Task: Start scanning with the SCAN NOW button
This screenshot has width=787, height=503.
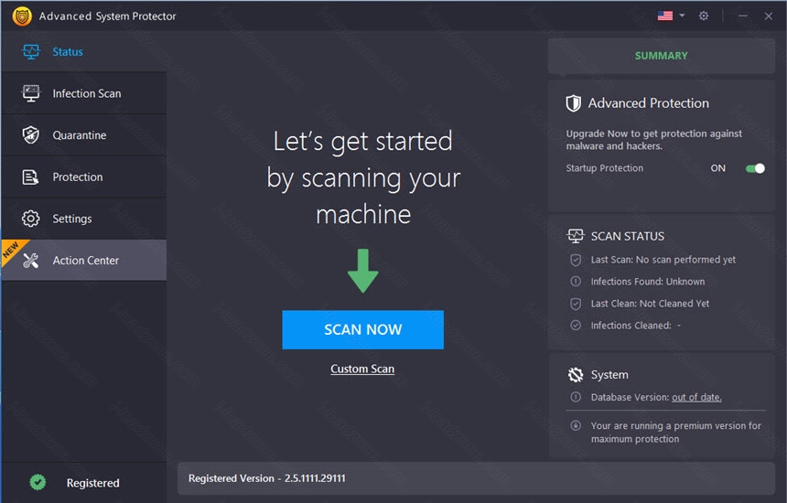Action: click(x=363, y=329)
